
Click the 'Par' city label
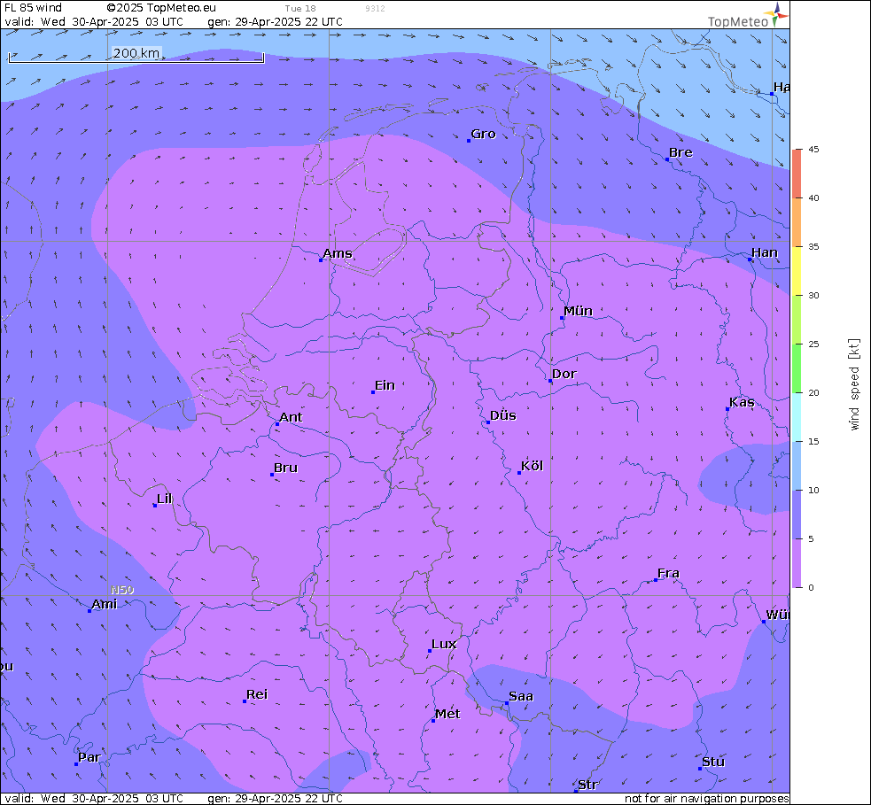click(x=89, y=757)
